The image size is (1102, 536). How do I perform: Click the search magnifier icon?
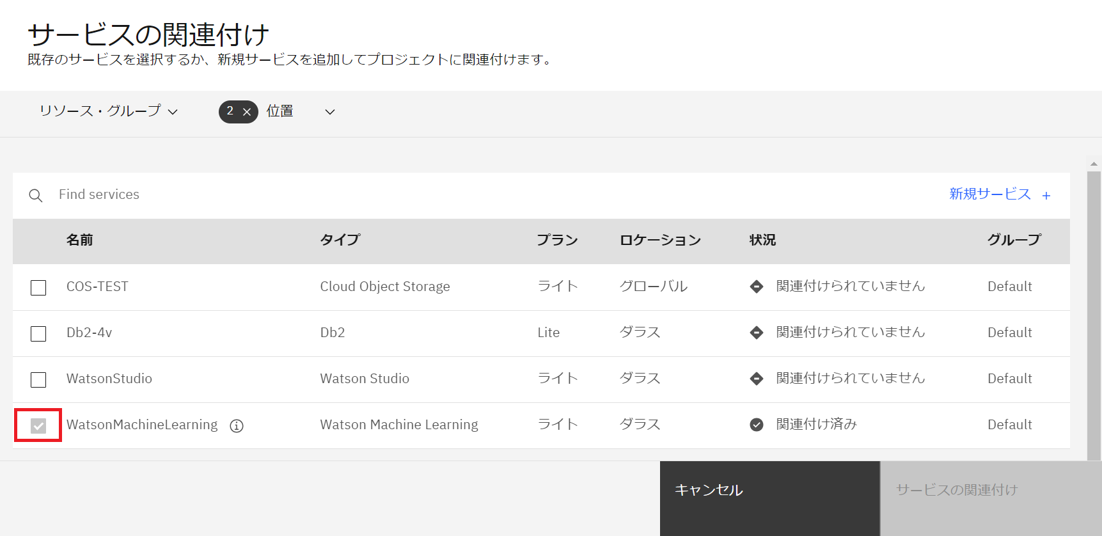coord(36,196)
